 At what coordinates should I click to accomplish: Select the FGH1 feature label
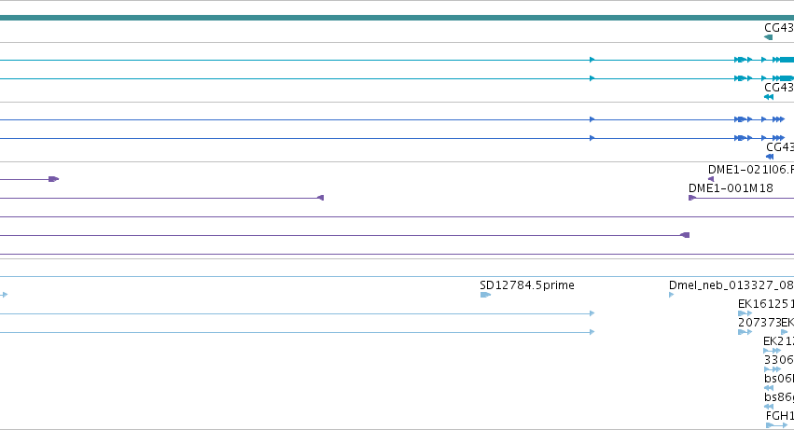(780, 416)
